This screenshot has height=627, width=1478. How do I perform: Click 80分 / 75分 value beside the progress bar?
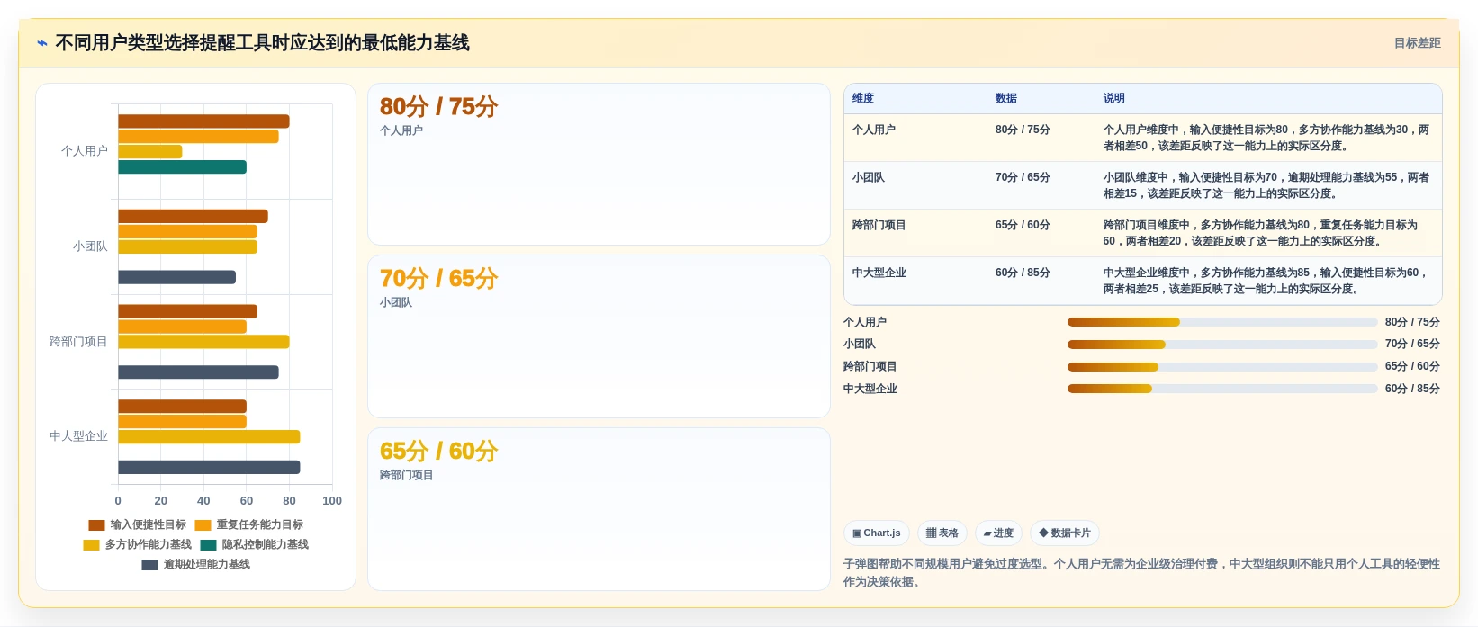point(1412,322)
